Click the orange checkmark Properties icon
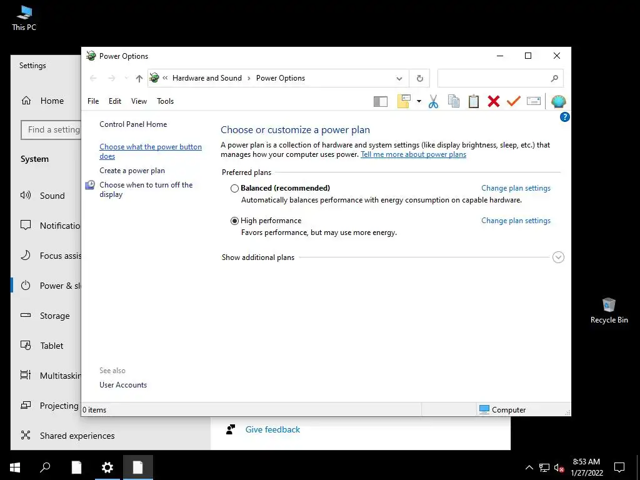The image size is (640, 480). point(514,101)
